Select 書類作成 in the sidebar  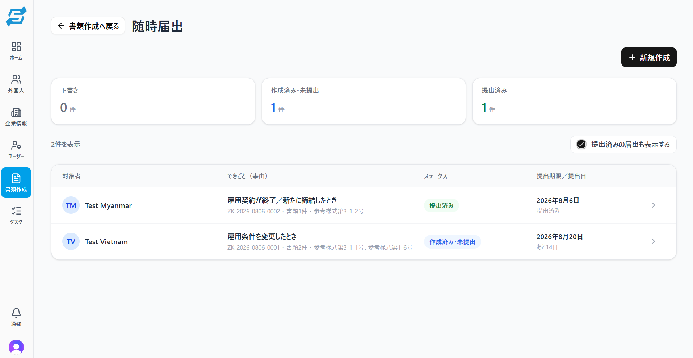tap(16, 183)
